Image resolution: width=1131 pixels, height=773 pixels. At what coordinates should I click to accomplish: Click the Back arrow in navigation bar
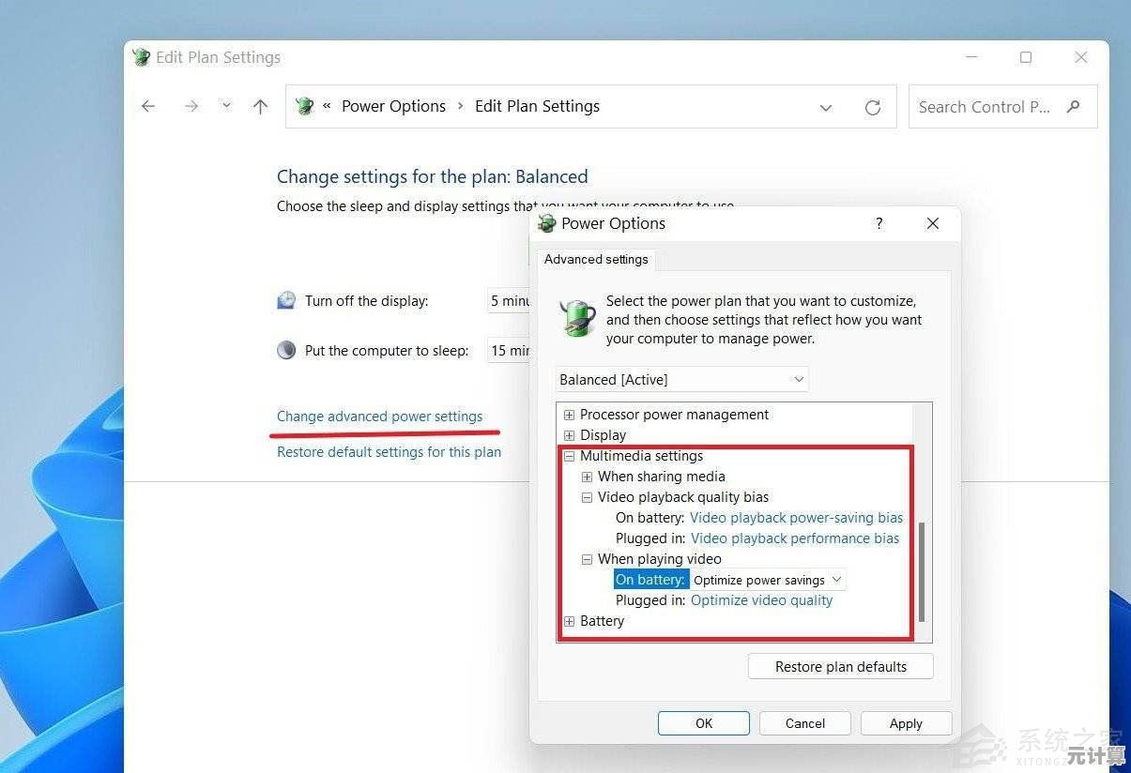click(148, 107)
